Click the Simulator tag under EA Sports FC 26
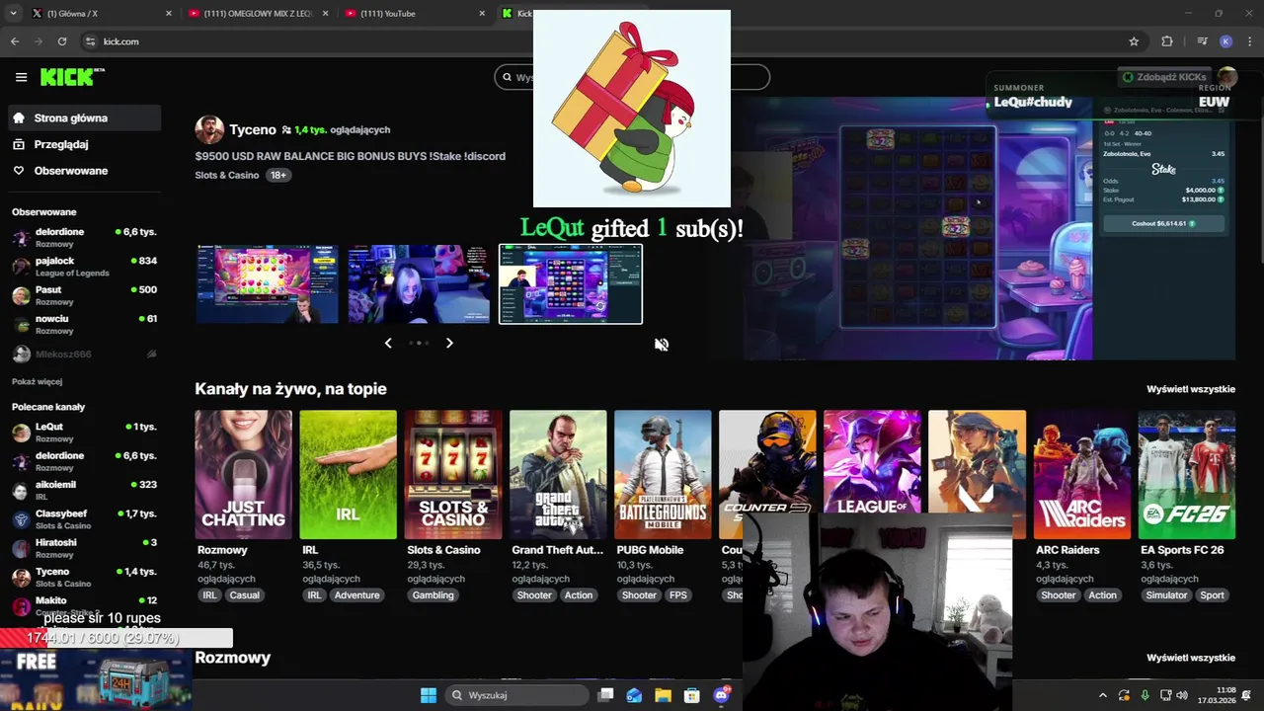1264x711 pixels. pyautogui.click(x=1166, y=595)
